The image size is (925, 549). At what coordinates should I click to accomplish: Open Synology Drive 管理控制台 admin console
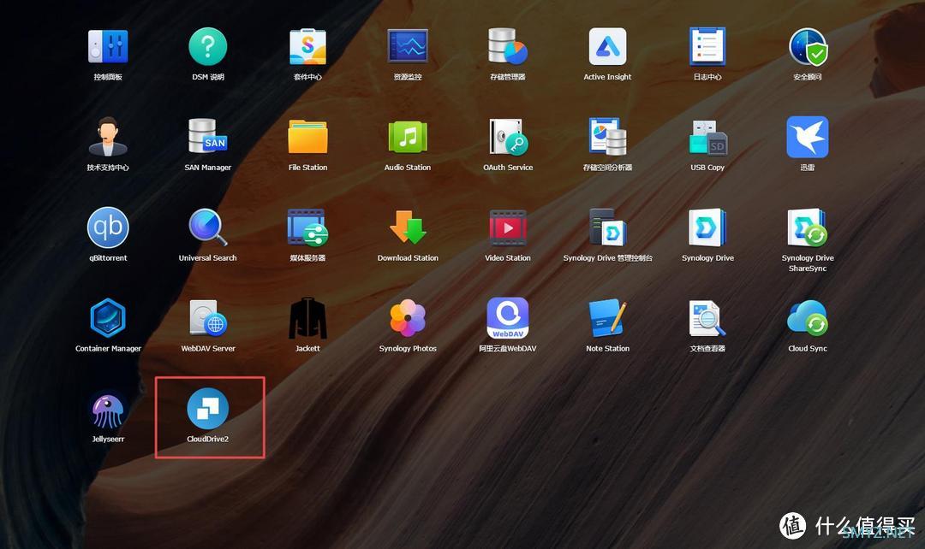(x=607, y=227)
